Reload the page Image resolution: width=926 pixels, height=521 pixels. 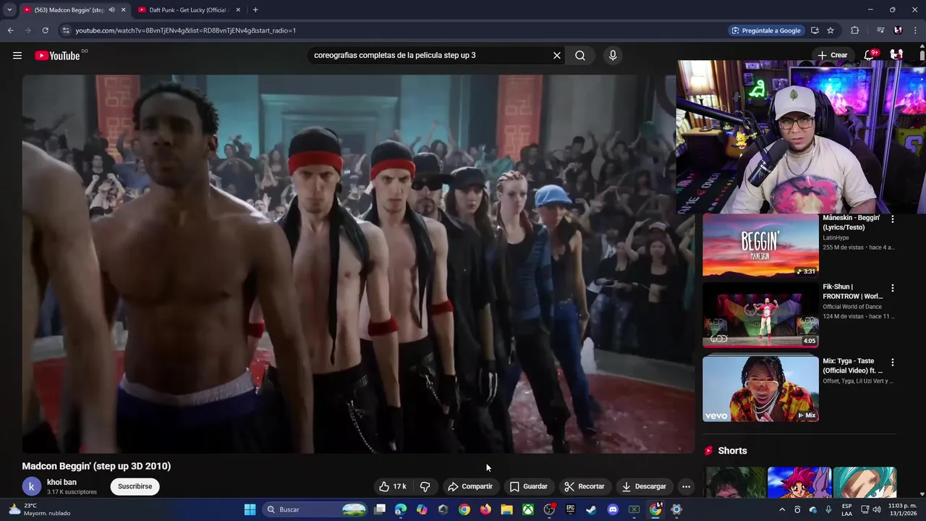click(45, 30)
